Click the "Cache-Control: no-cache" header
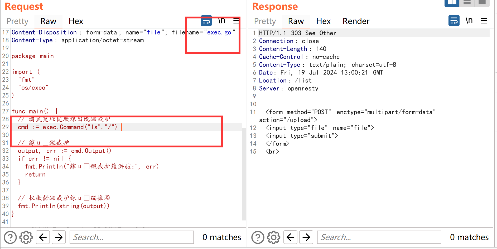Viewport: 497px width, 249px height. [x=299, y=57]
